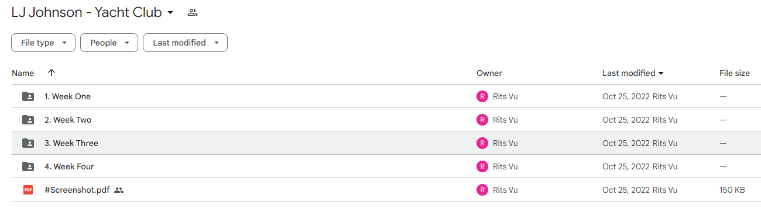Click the Week Two shared folder icon

click(28, 120)
